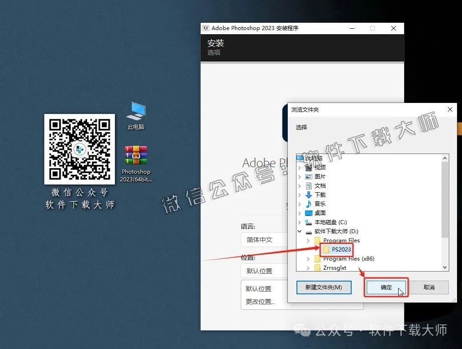This screenshot has height=349, width=462.
Task: Select the PS2023 folder
Action: click(341, 249)
